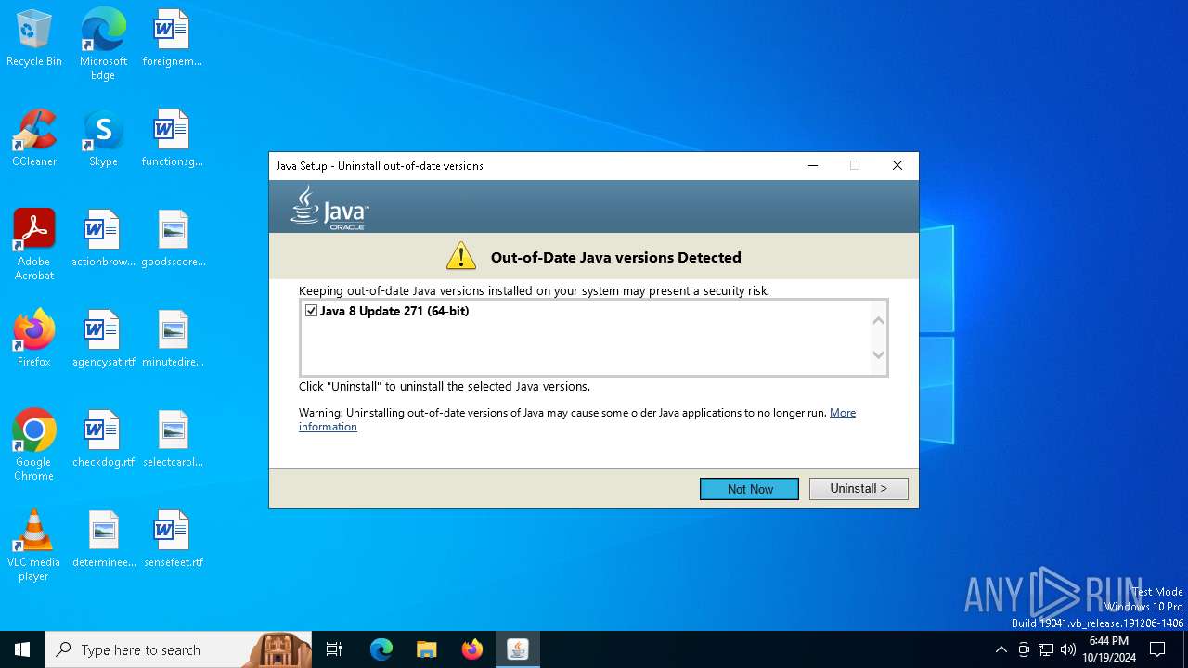
Task: Open the network status tray icon
Action: pos(1046,649)
